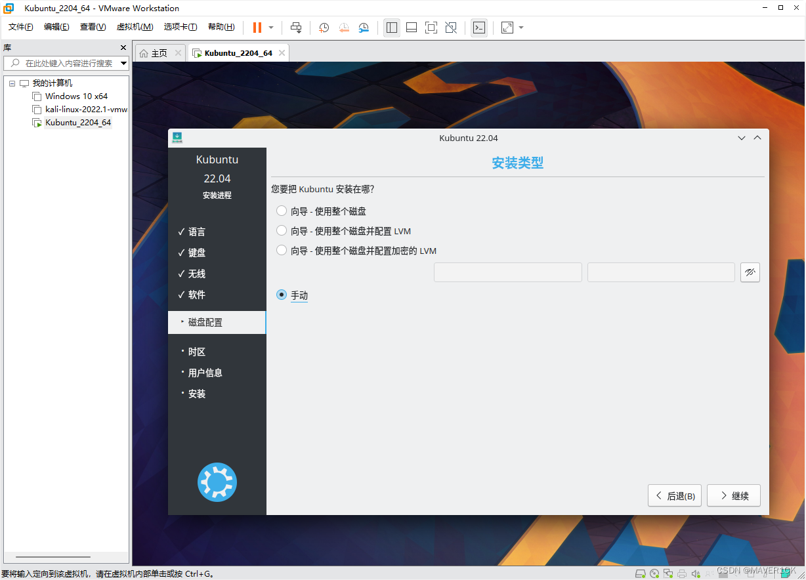Select the manual partitioning option
The image size is (806, 580).
282,295
